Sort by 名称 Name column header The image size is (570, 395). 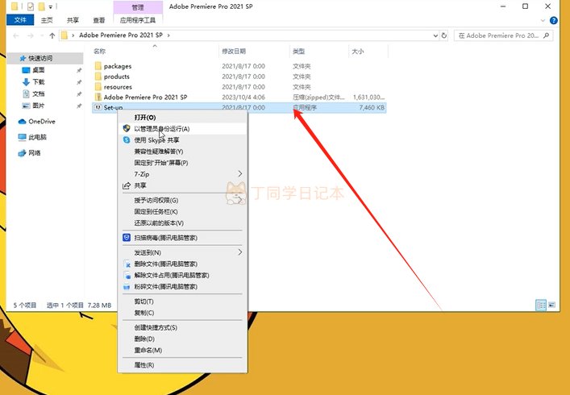point(155,52)
